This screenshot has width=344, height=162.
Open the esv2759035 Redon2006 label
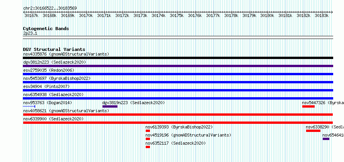(x=49, y=70)
